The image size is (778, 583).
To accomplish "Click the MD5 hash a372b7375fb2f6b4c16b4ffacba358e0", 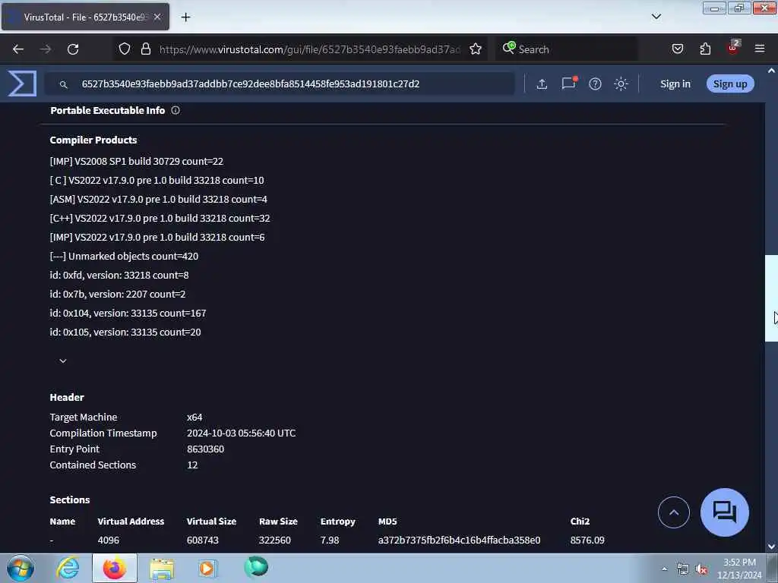I will [459, 540].
